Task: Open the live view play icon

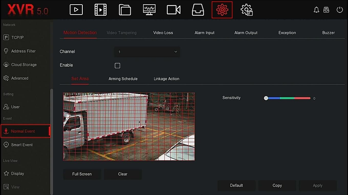Action: pyautogui.click(x=76, y=10)
